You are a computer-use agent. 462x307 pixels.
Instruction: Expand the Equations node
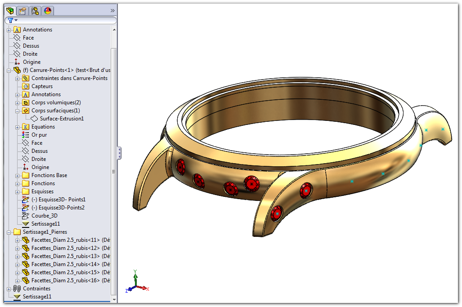pyautogui.click(x=18, y=127)
